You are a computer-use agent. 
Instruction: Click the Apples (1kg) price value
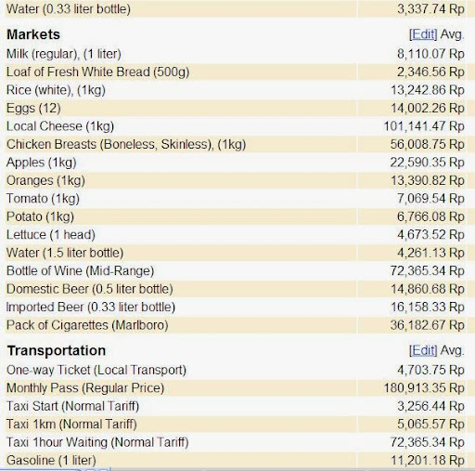(428, 163)
